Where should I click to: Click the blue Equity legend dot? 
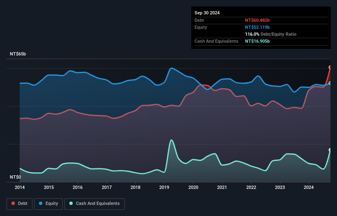(41, 203)
